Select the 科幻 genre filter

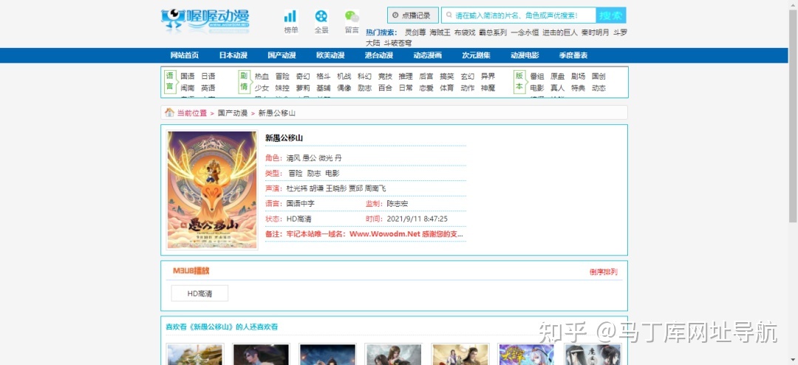[364, 76]
